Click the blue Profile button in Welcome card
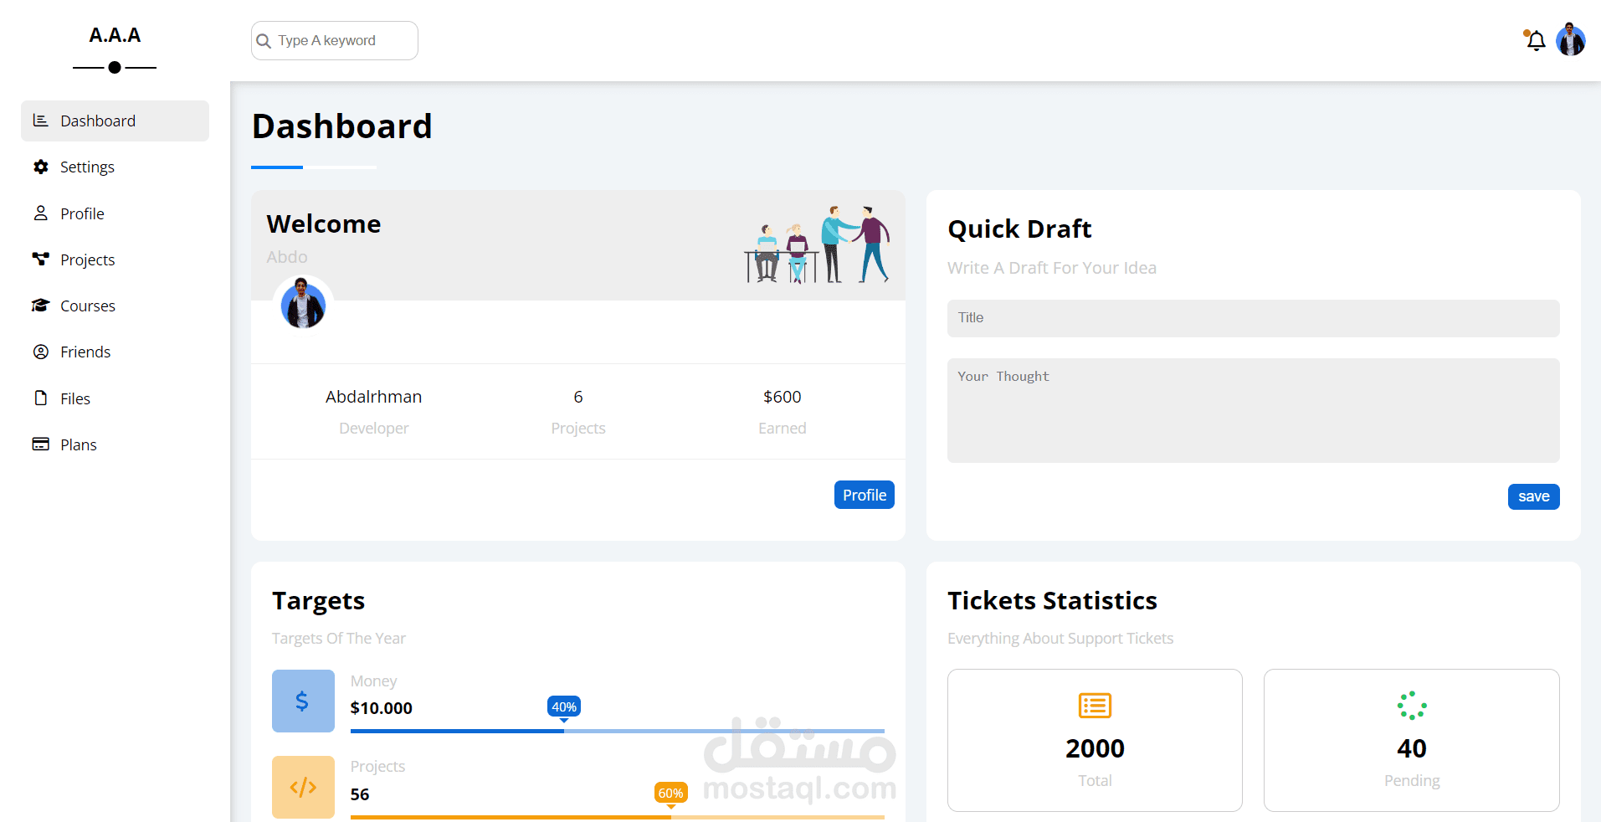 865,495
